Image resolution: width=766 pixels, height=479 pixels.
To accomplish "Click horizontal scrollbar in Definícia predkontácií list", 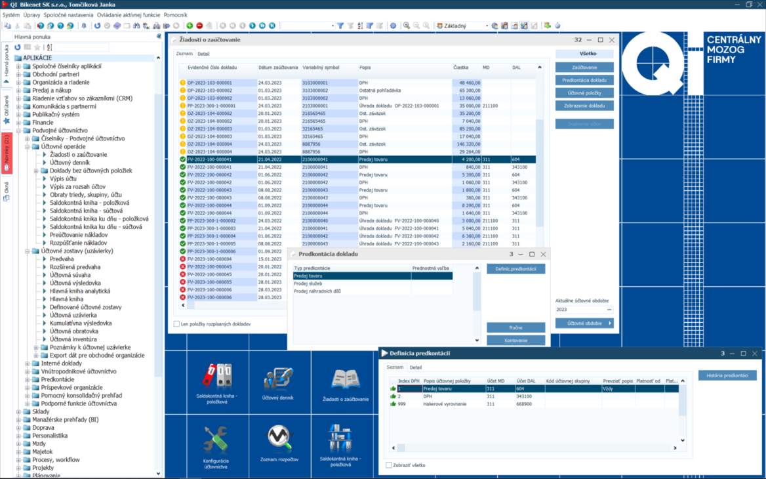I will [x=534, y=448].
